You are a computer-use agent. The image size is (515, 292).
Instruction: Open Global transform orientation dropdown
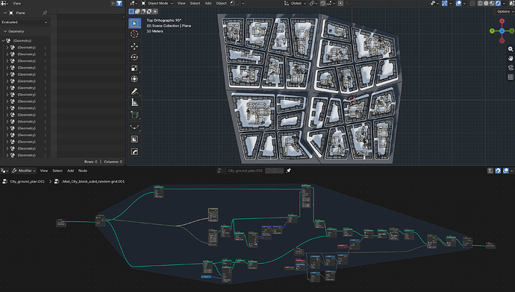295,3
